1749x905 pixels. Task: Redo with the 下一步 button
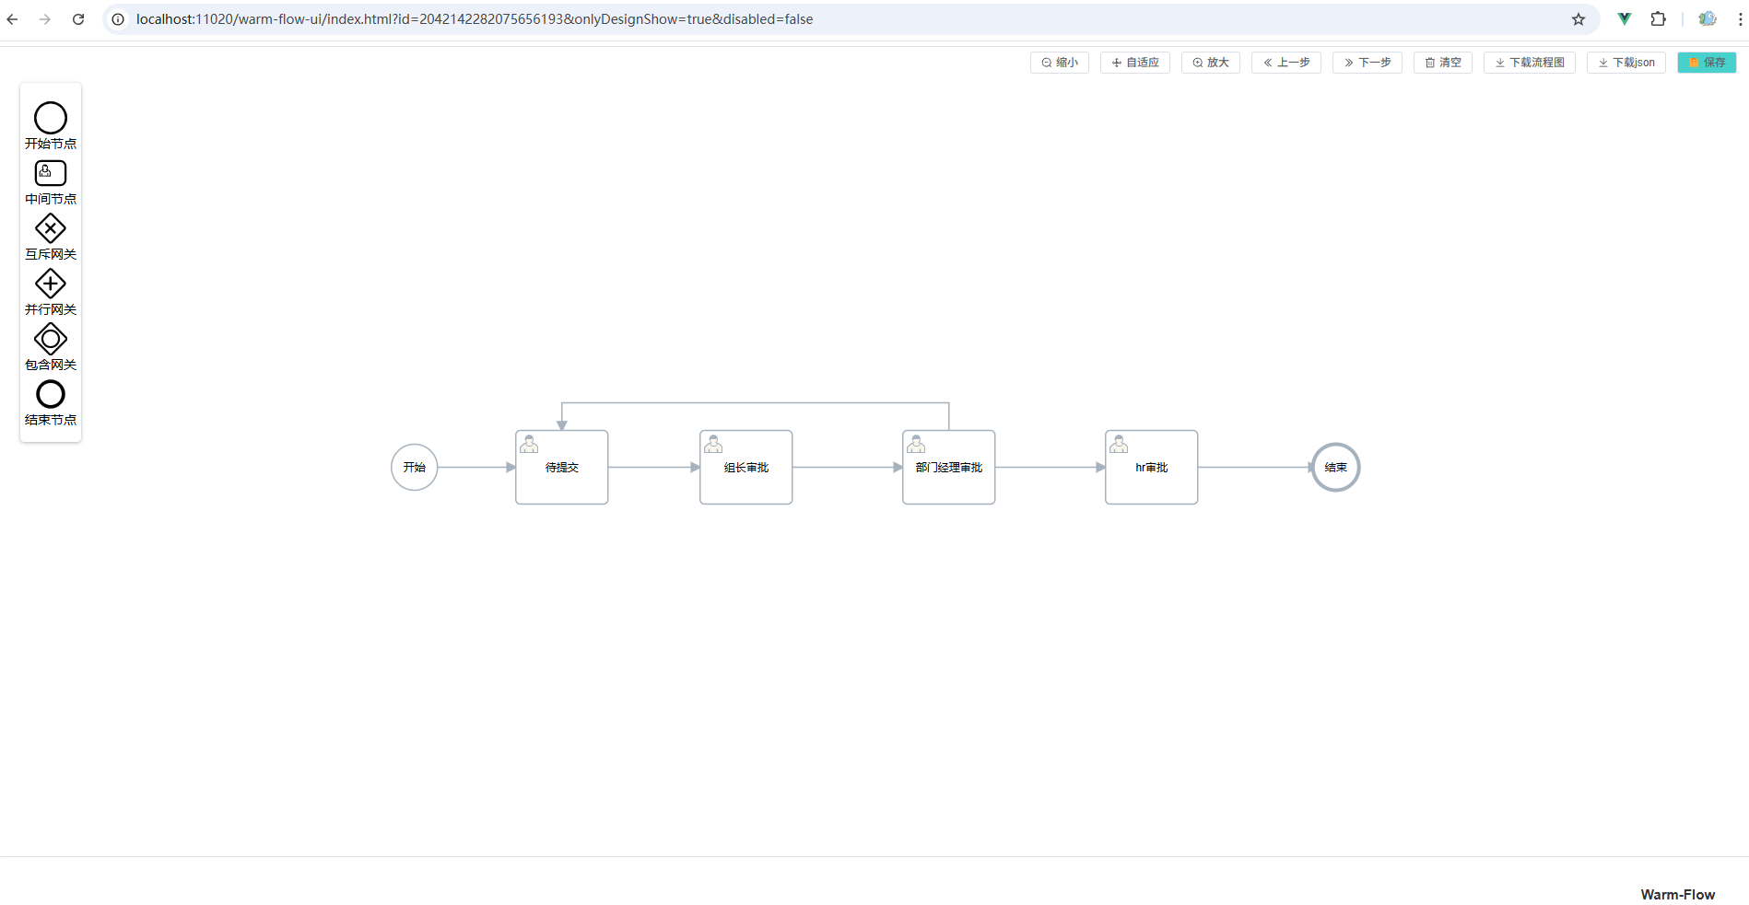(x=1367, y=63)
